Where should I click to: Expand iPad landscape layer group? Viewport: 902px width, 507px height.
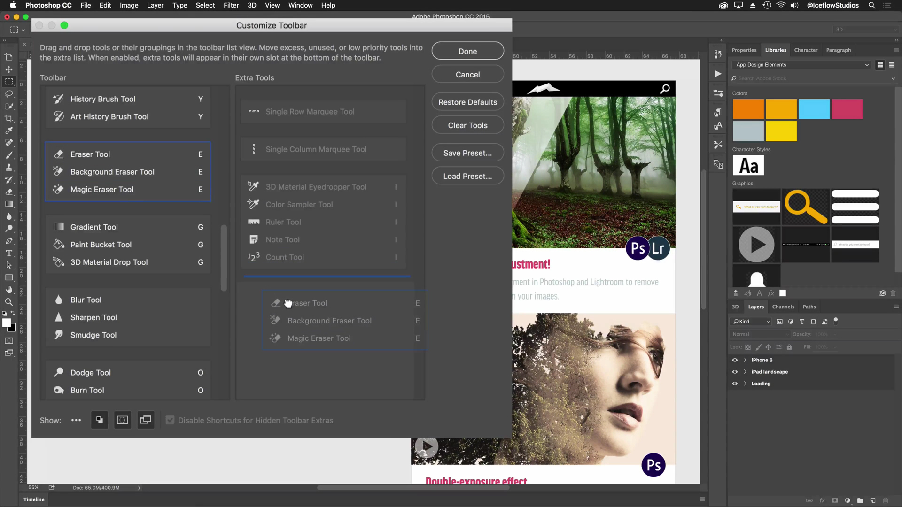(745, 371)
